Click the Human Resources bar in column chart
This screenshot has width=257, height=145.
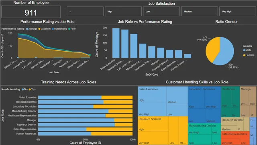click(188, 56)
